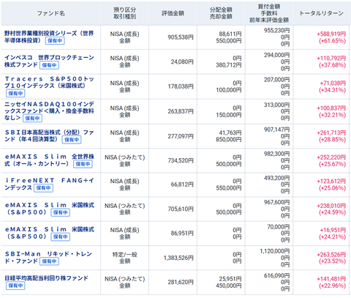Screen dimensions: 351x298
Task: Click the 616,090円 purchase amount
Action: [276, 275]
